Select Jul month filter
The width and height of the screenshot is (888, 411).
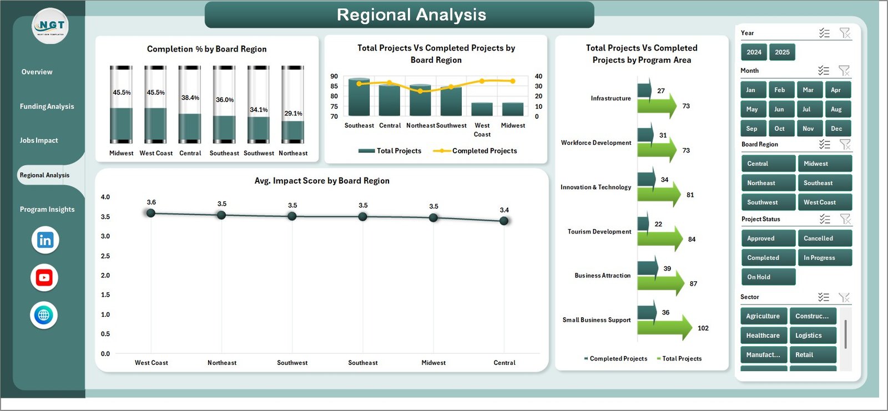[x=810, y=109]
